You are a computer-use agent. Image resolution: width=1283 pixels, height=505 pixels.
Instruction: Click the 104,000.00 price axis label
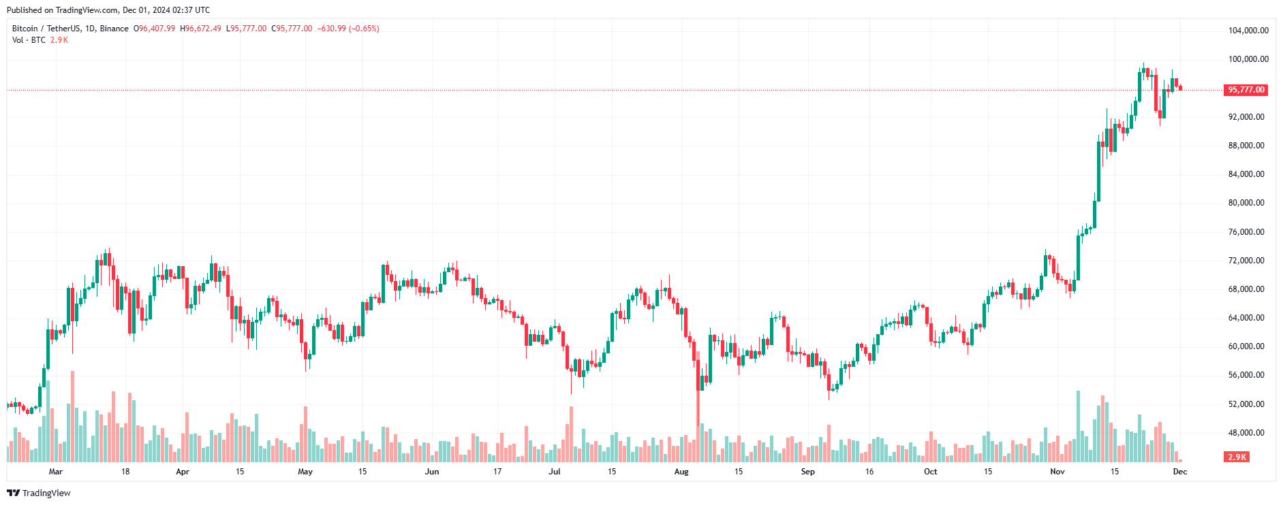(1248, 31)
